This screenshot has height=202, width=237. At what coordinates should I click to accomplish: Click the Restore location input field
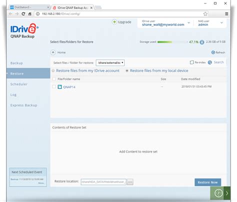tap(103, 182)
